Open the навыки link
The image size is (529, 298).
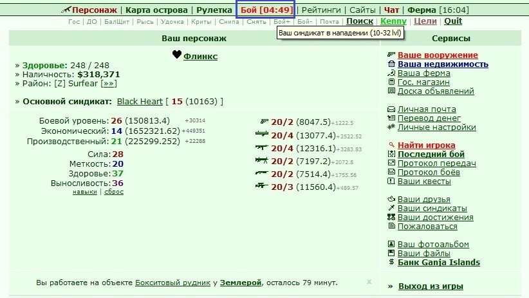(x=85, y=192)
